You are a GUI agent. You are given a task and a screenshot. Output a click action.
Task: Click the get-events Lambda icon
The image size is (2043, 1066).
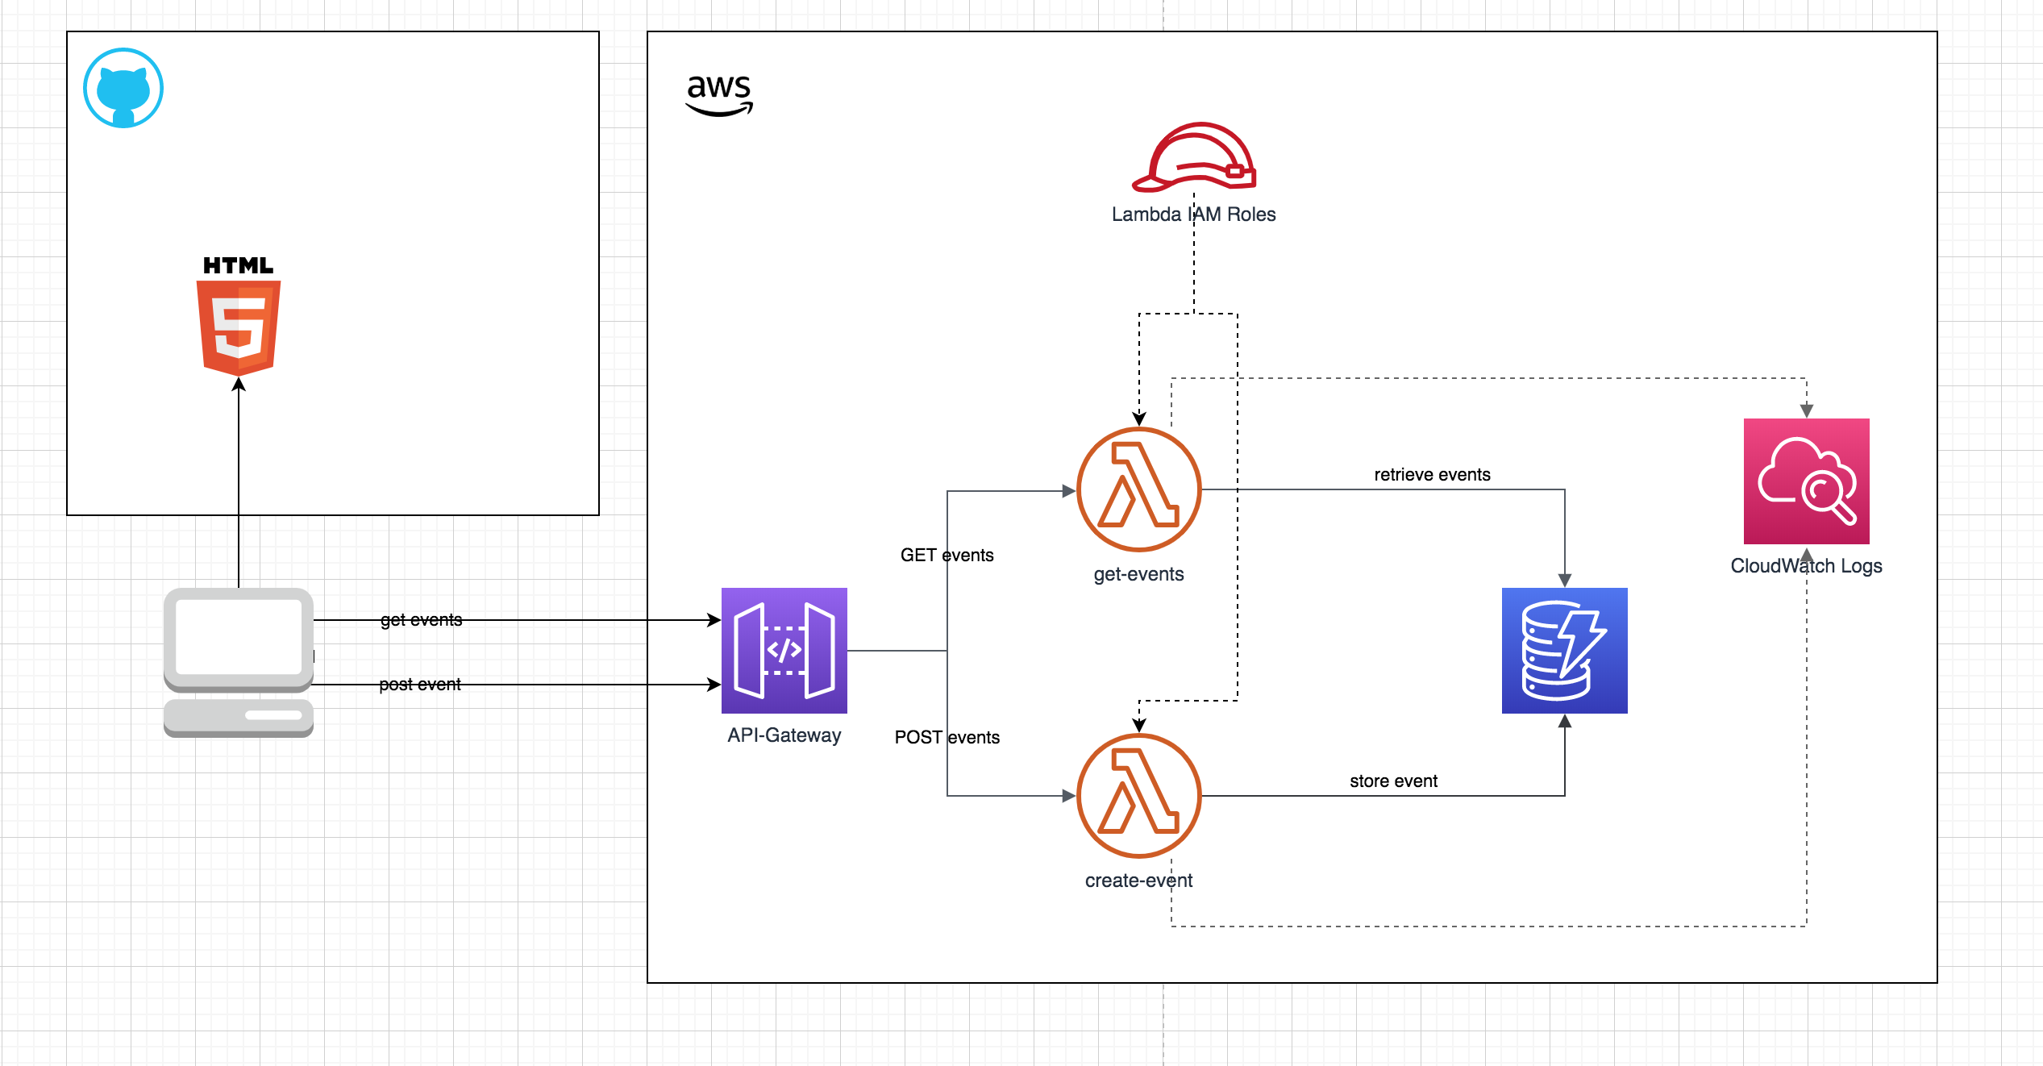coord(1138,489)
